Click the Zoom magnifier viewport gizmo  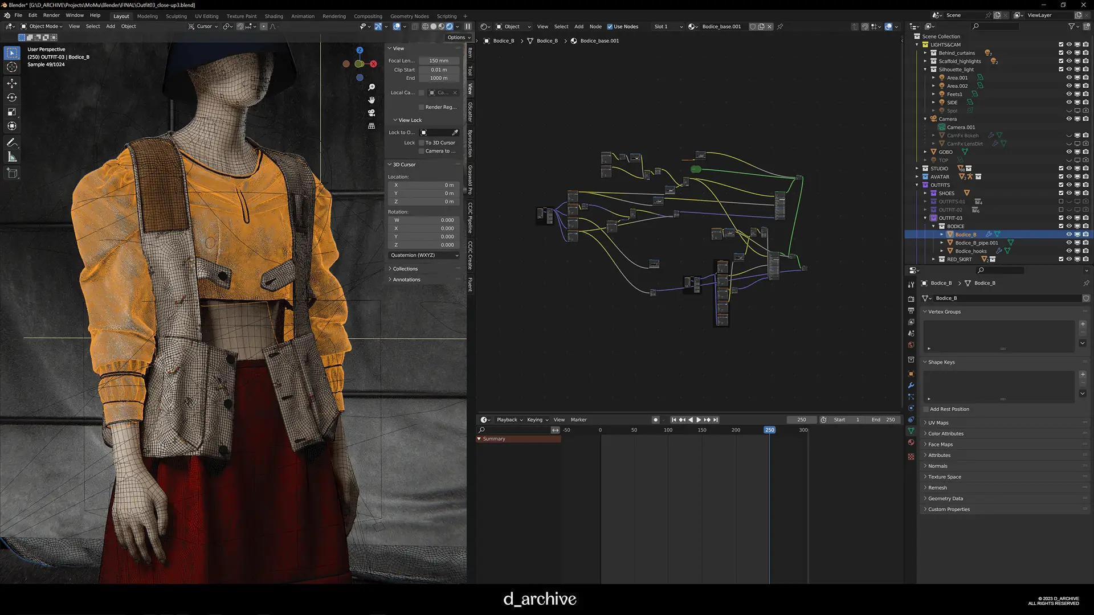372,87
